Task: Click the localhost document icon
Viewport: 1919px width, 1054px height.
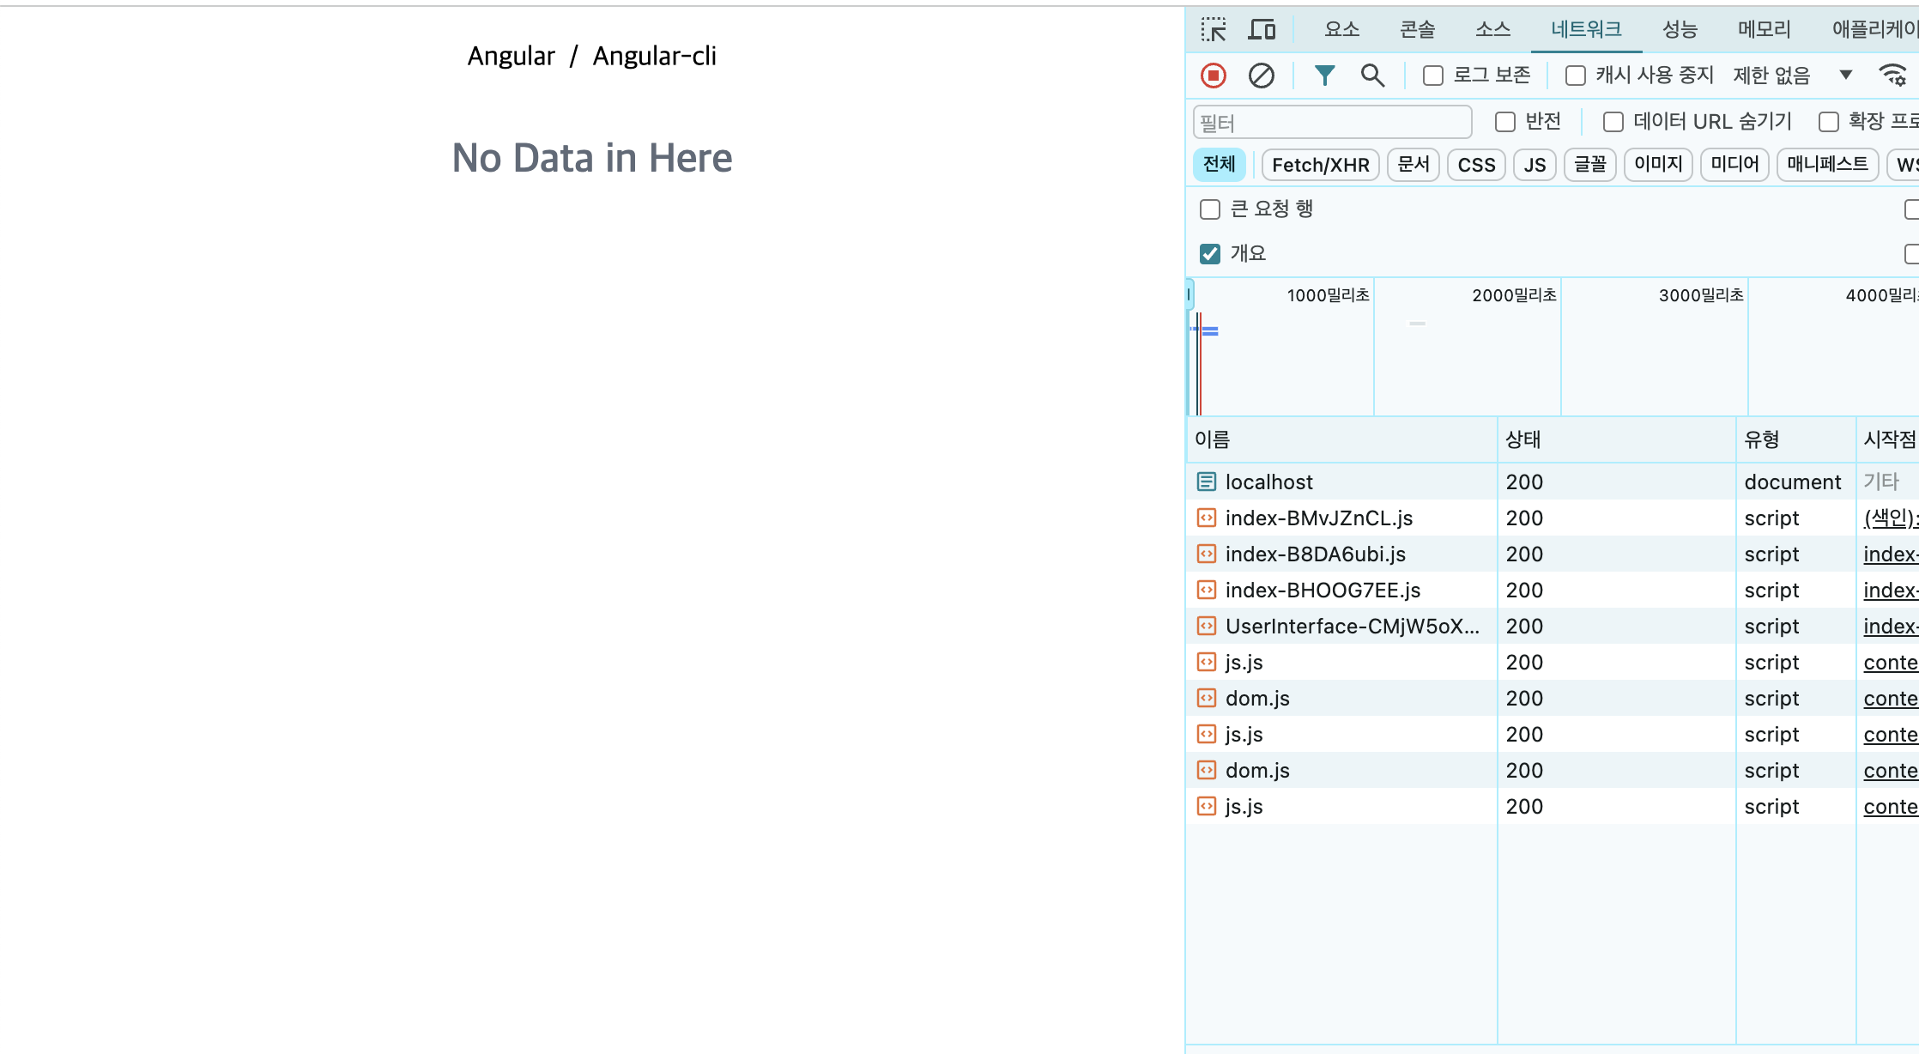Action: [1207, 482]
